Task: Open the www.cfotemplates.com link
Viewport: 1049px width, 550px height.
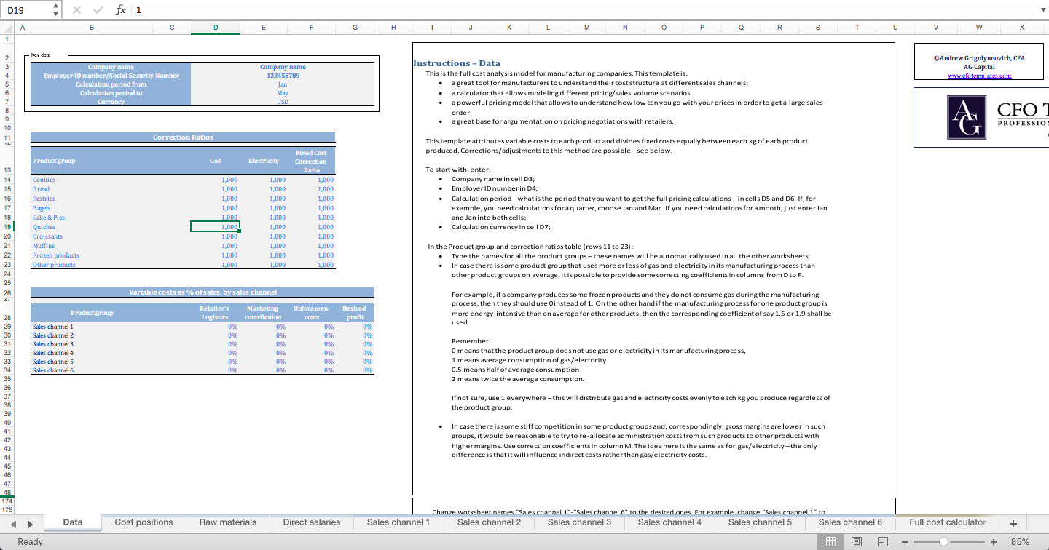Action: (979, 76)
